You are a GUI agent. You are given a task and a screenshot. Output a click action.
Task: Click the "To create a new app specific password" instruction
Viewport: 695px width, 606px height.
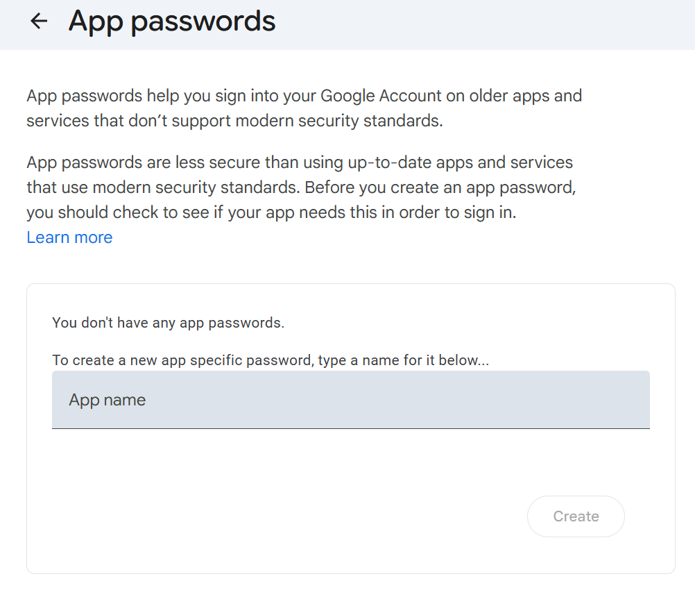271,360
